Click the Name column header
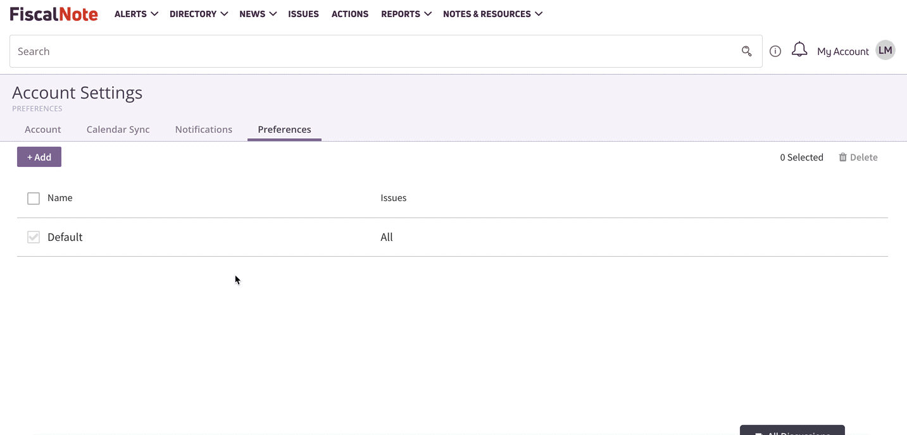 point(60,198)
